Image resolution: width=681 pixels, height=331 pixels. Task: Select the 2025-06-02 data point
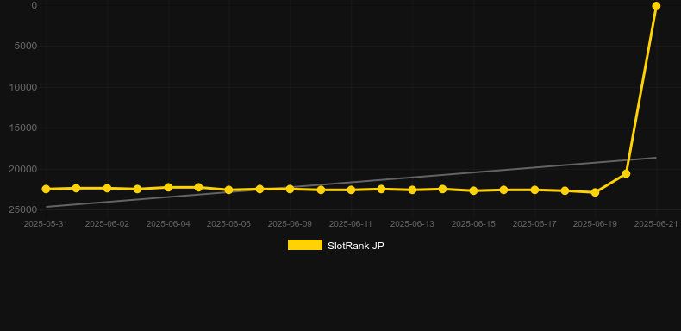pos(107,188)
